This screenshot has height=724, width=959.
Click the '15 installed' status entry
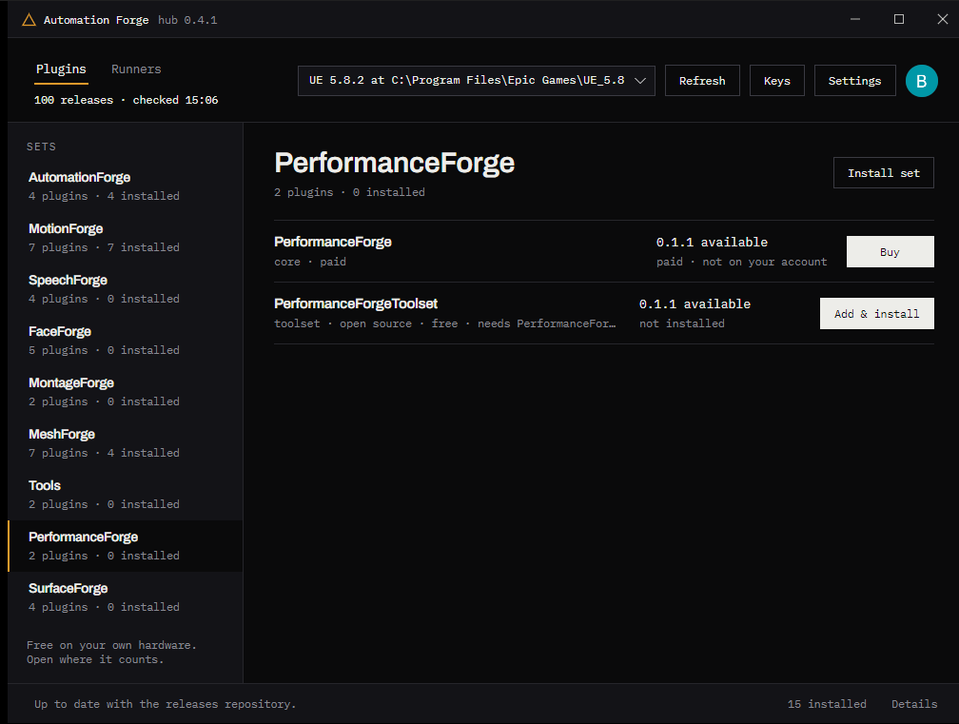827,704
